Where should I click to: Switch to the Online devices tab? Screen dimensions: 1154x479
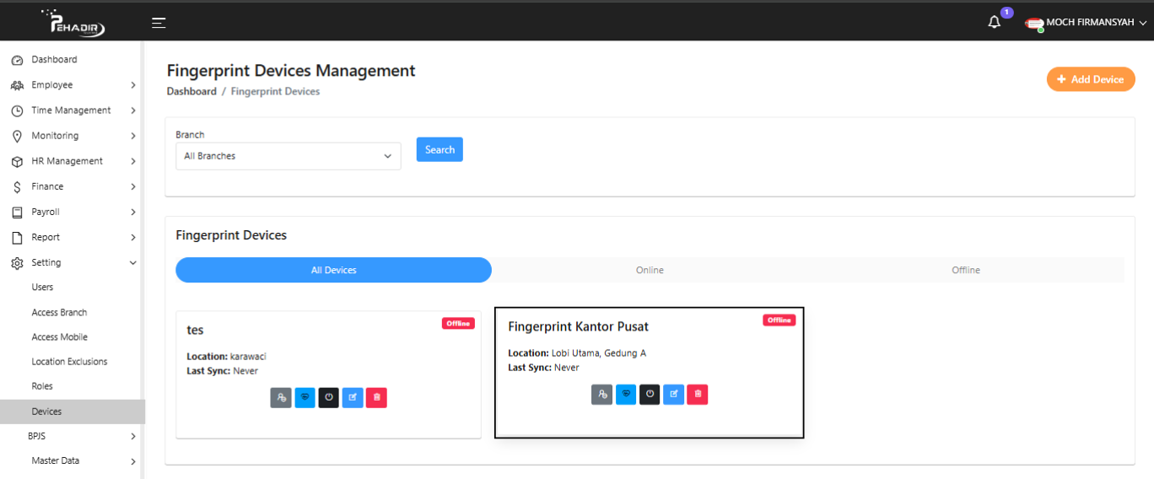[650, 270]
